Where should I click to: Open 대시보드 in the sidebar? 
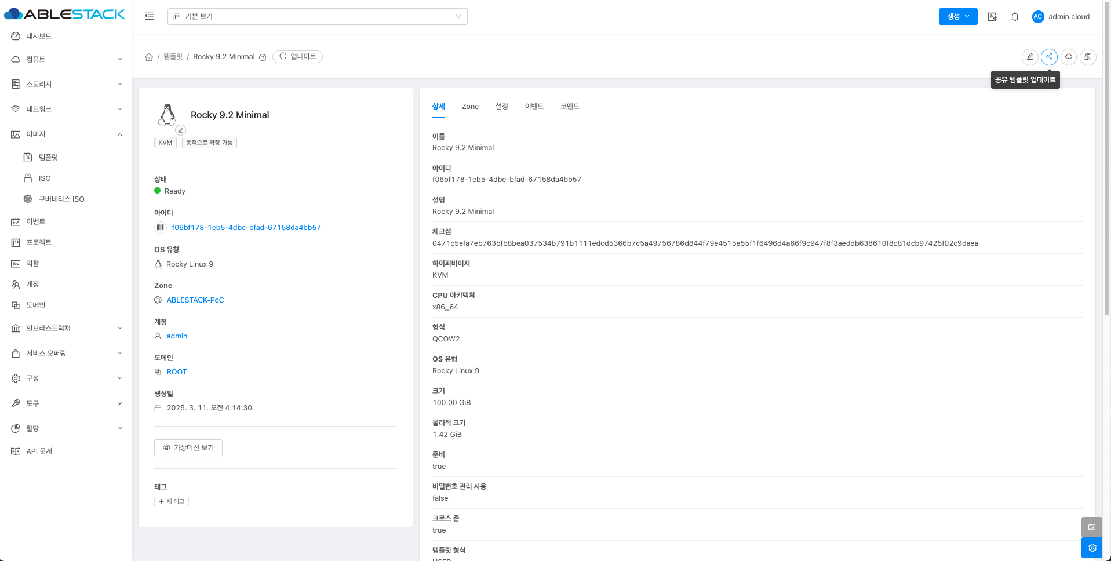[x=65, y=36]
